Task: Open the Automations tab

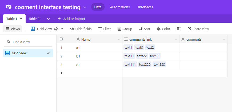Action: 120,7
